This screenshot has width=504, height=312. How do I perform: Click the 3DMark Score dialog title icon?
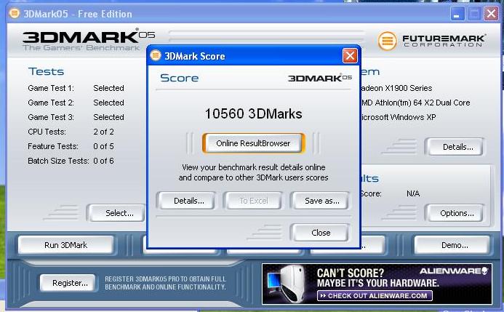click(156, 55)
